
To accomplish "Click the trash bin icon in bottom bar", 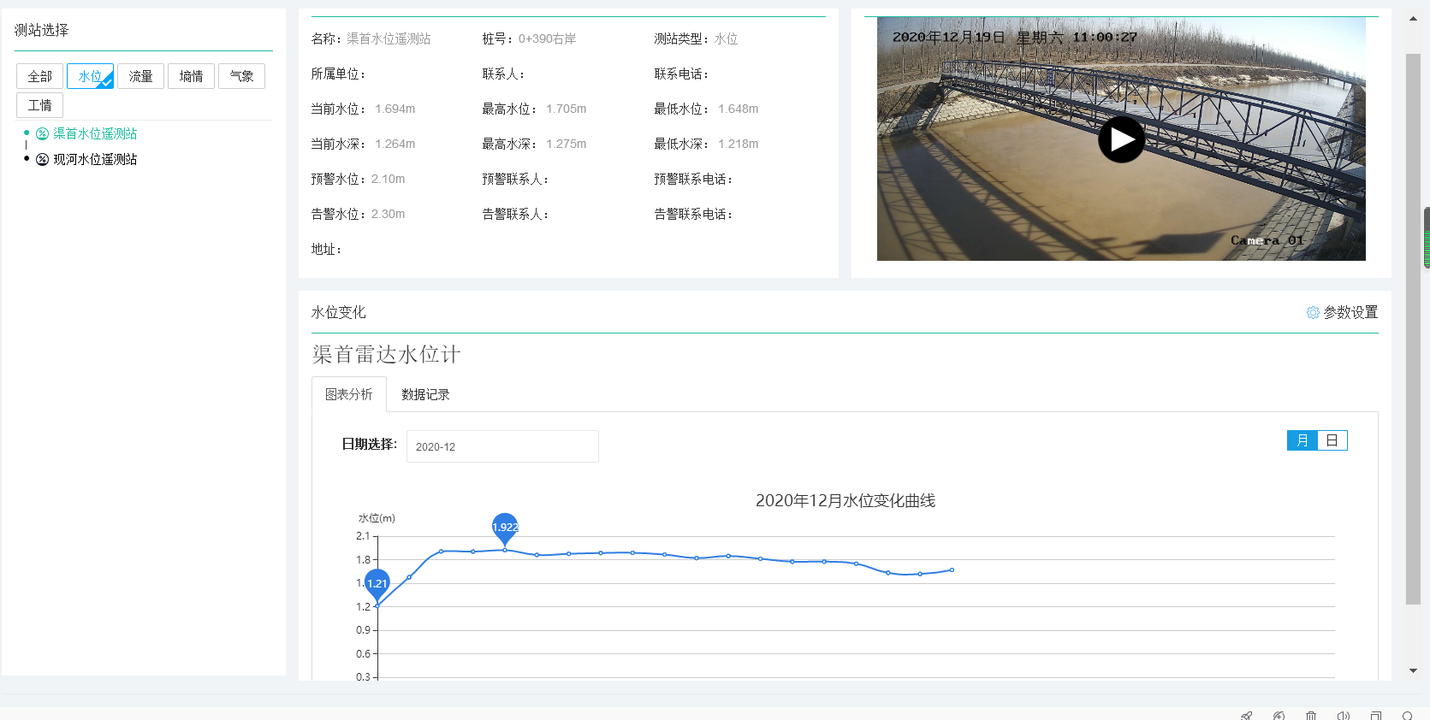I will pyautogui.click(x=1310, y=715).
